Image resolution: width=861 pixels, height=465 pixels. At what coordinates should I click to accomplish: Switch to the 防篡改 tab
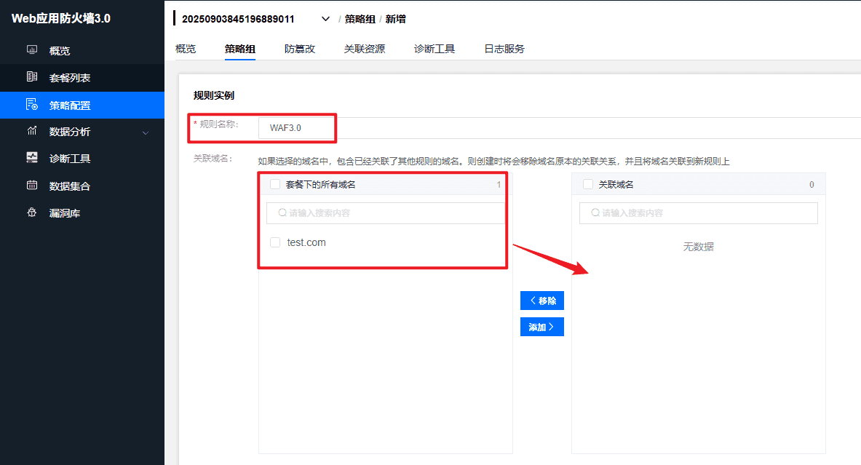(x=300, y=49)
